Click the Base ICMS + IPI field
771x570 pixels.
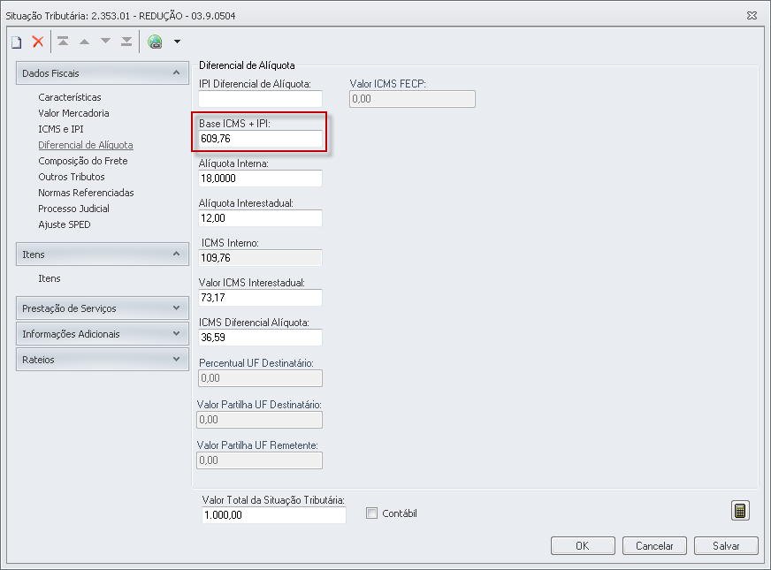pyautogui.click(x=260, y=139)
